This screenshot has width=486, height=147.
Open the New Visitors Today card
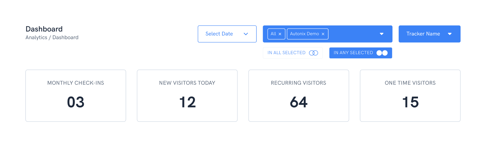coord(187,96)
